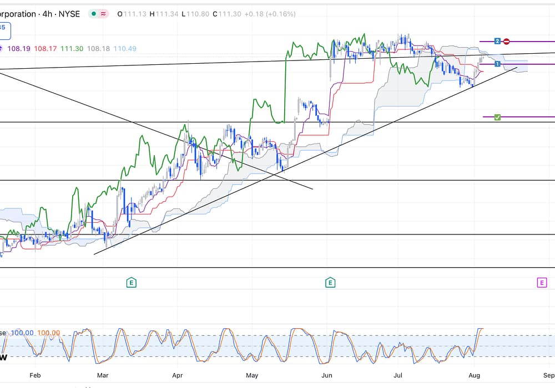Click the symbol title showing 4h NYSE
Screen dimensions: 555x388
(x=39, y=14)
